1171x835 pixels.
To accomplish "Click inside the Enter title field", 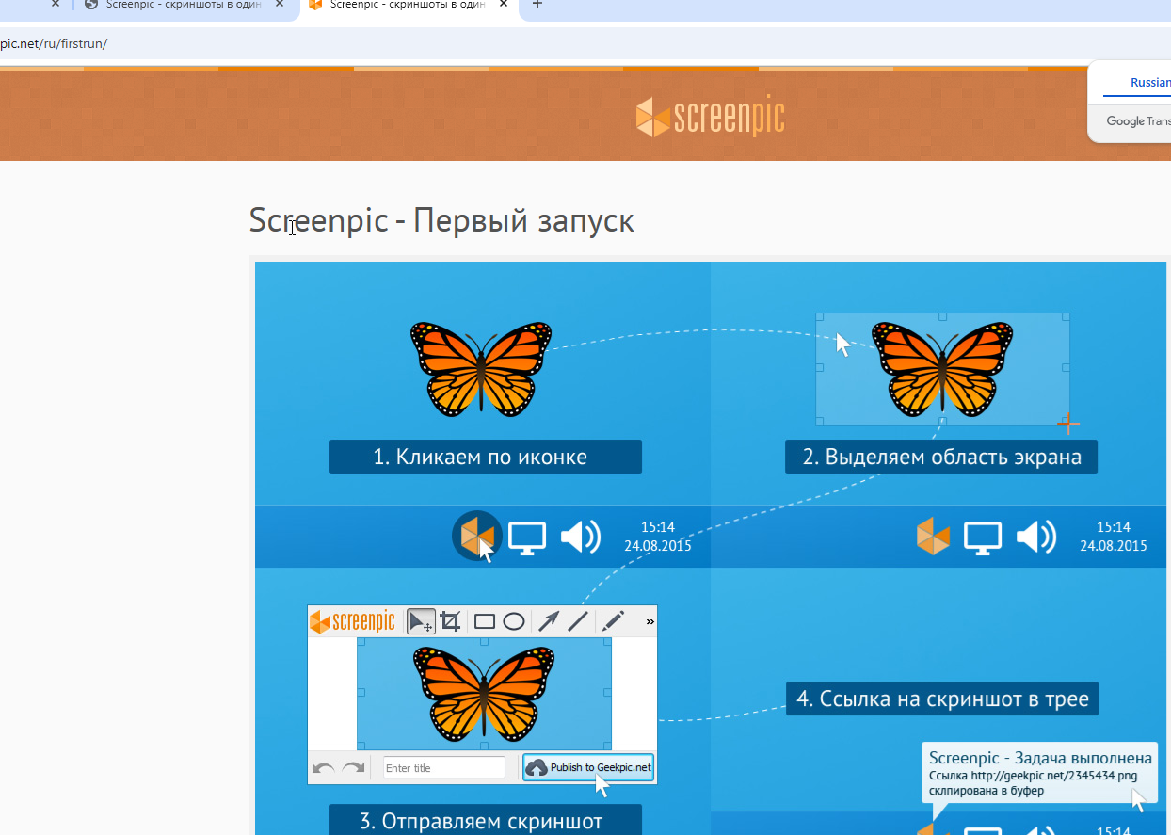I will [443, 768].
